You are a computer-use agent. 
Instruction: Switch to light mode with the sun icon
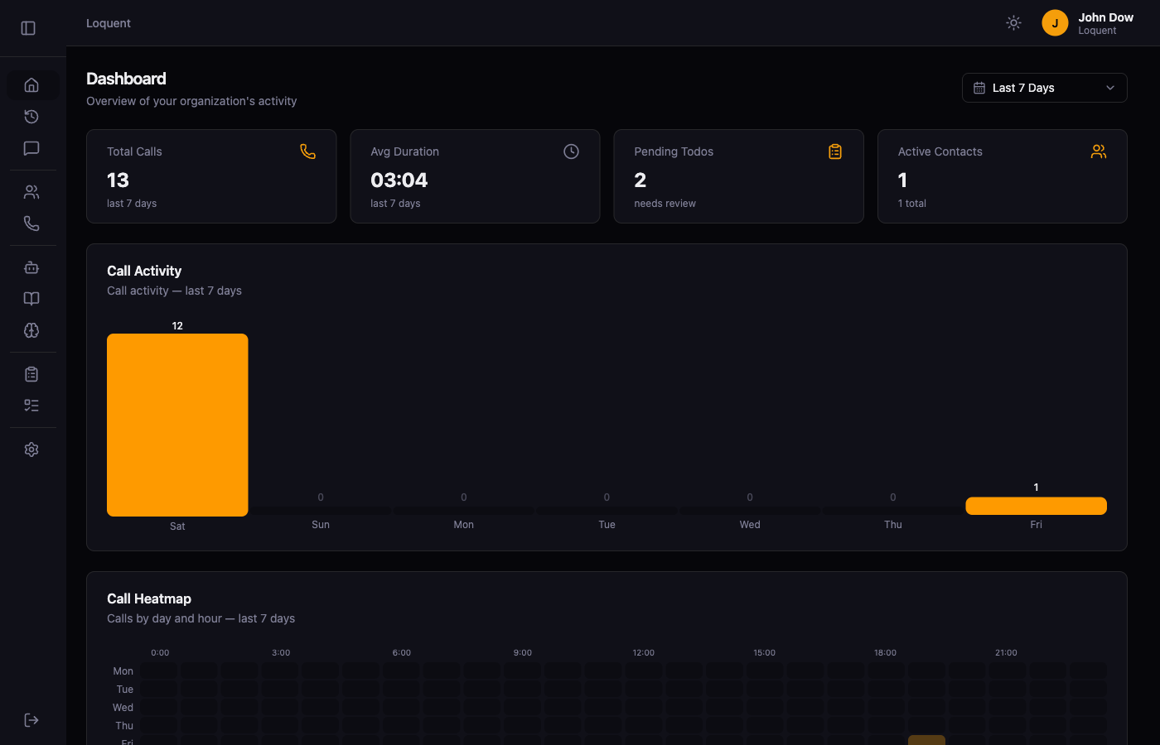pos(1013,22)
